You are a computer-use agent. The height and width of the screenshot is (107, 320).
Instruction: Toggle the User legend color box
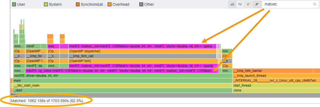click(x=14, y=4)
